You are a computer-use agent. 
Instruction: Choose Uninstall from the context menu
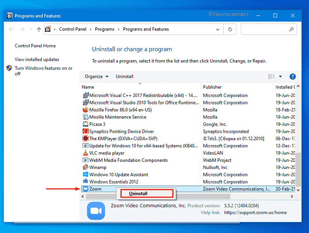tap(147, 193)
